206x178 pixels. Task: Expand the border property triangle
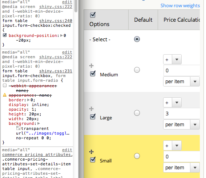coord(28,100)
